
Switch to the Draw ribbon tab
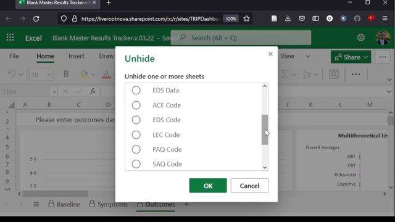[106, 56]
